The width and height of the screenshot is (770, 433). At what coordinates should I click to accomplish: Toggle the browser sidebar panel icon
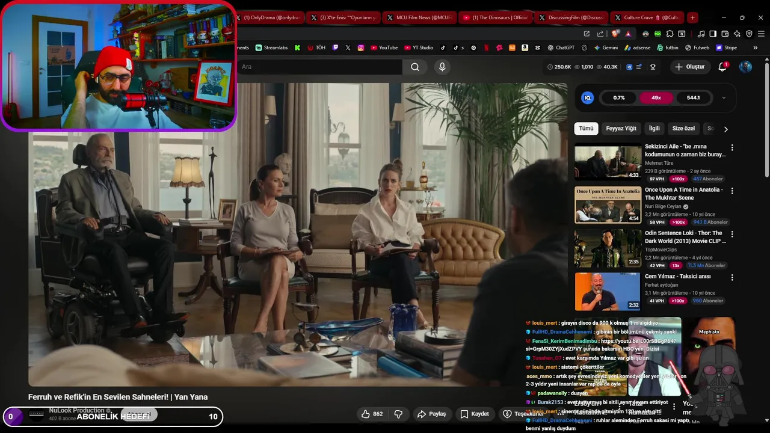pyautogui.click(x=712, y=34)
